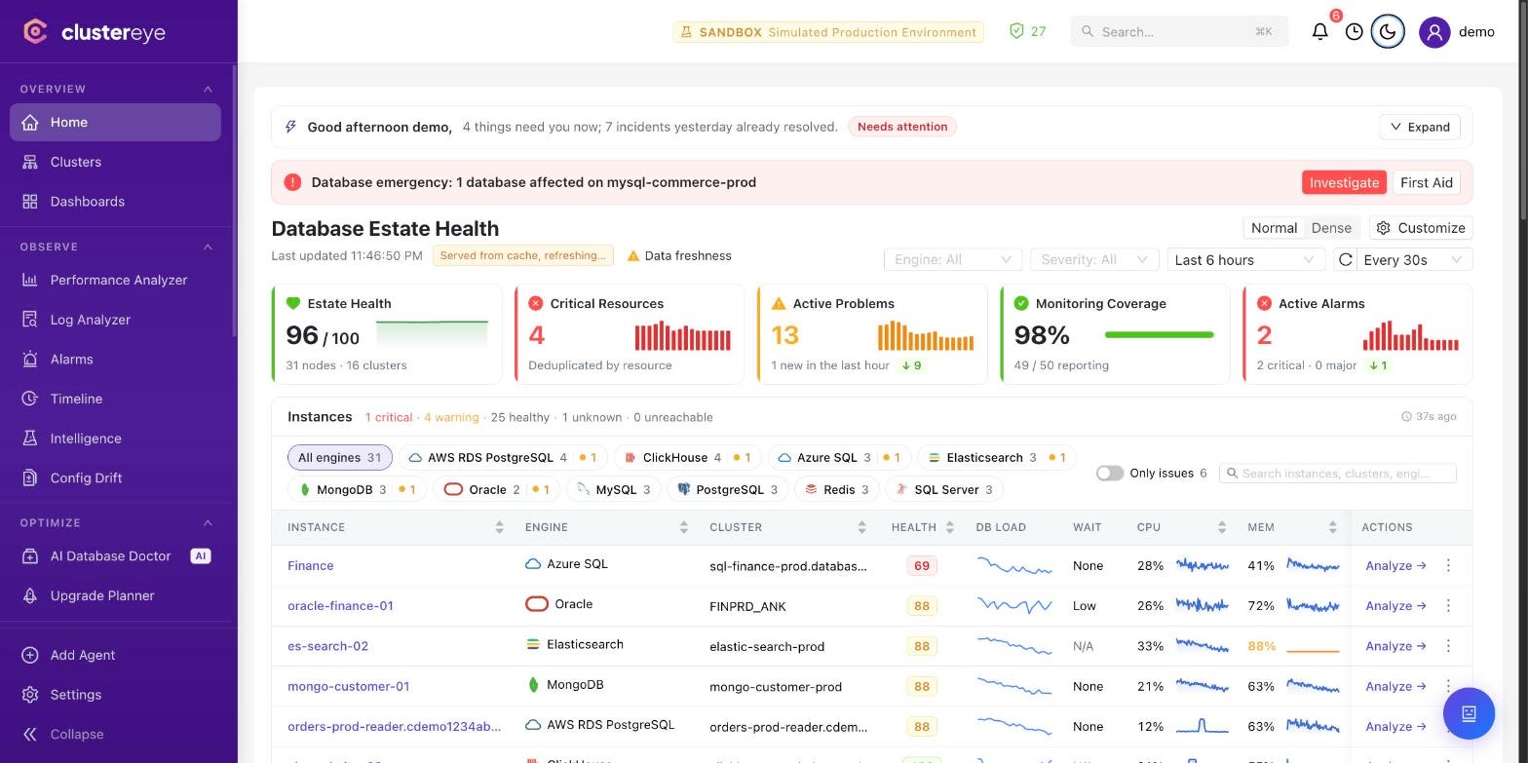Click the Investigate button
1528x763 pixels.
[x=1344, y=182]
